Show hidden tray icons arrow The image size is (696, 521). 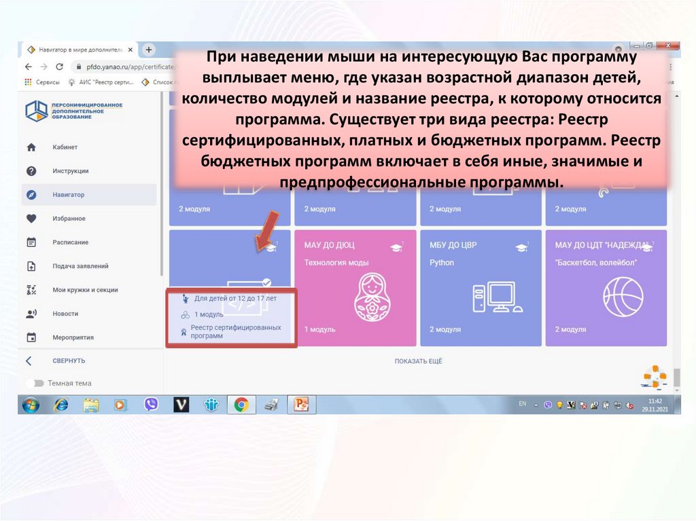coord(536,405)
